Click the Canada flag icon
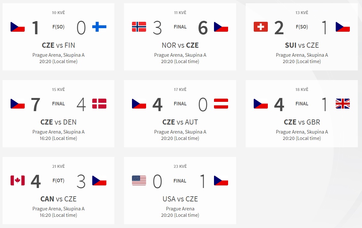 tap(18, 181)
